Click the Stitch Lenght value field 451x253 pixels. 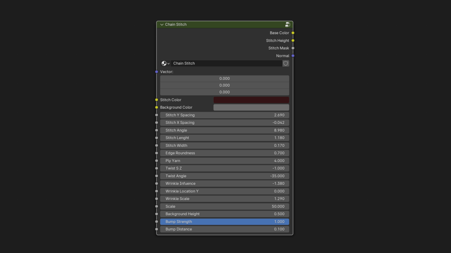pyautogui.click(x=224, y=137)
